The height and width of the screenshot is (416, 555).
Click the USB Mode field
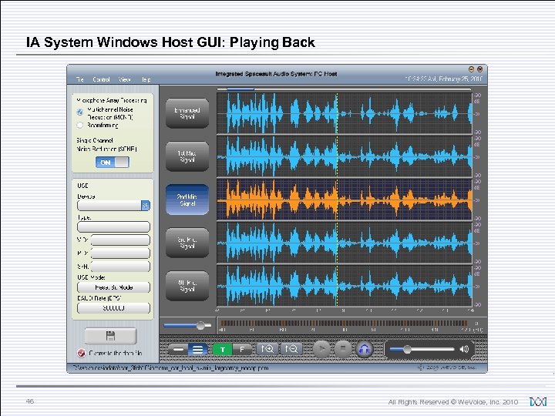pos(113,287)
